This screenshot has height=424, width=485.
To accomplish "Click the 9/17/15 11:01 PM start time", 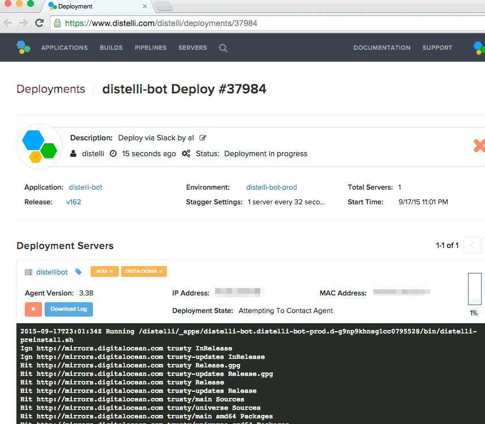I will [x=423, y=202].
